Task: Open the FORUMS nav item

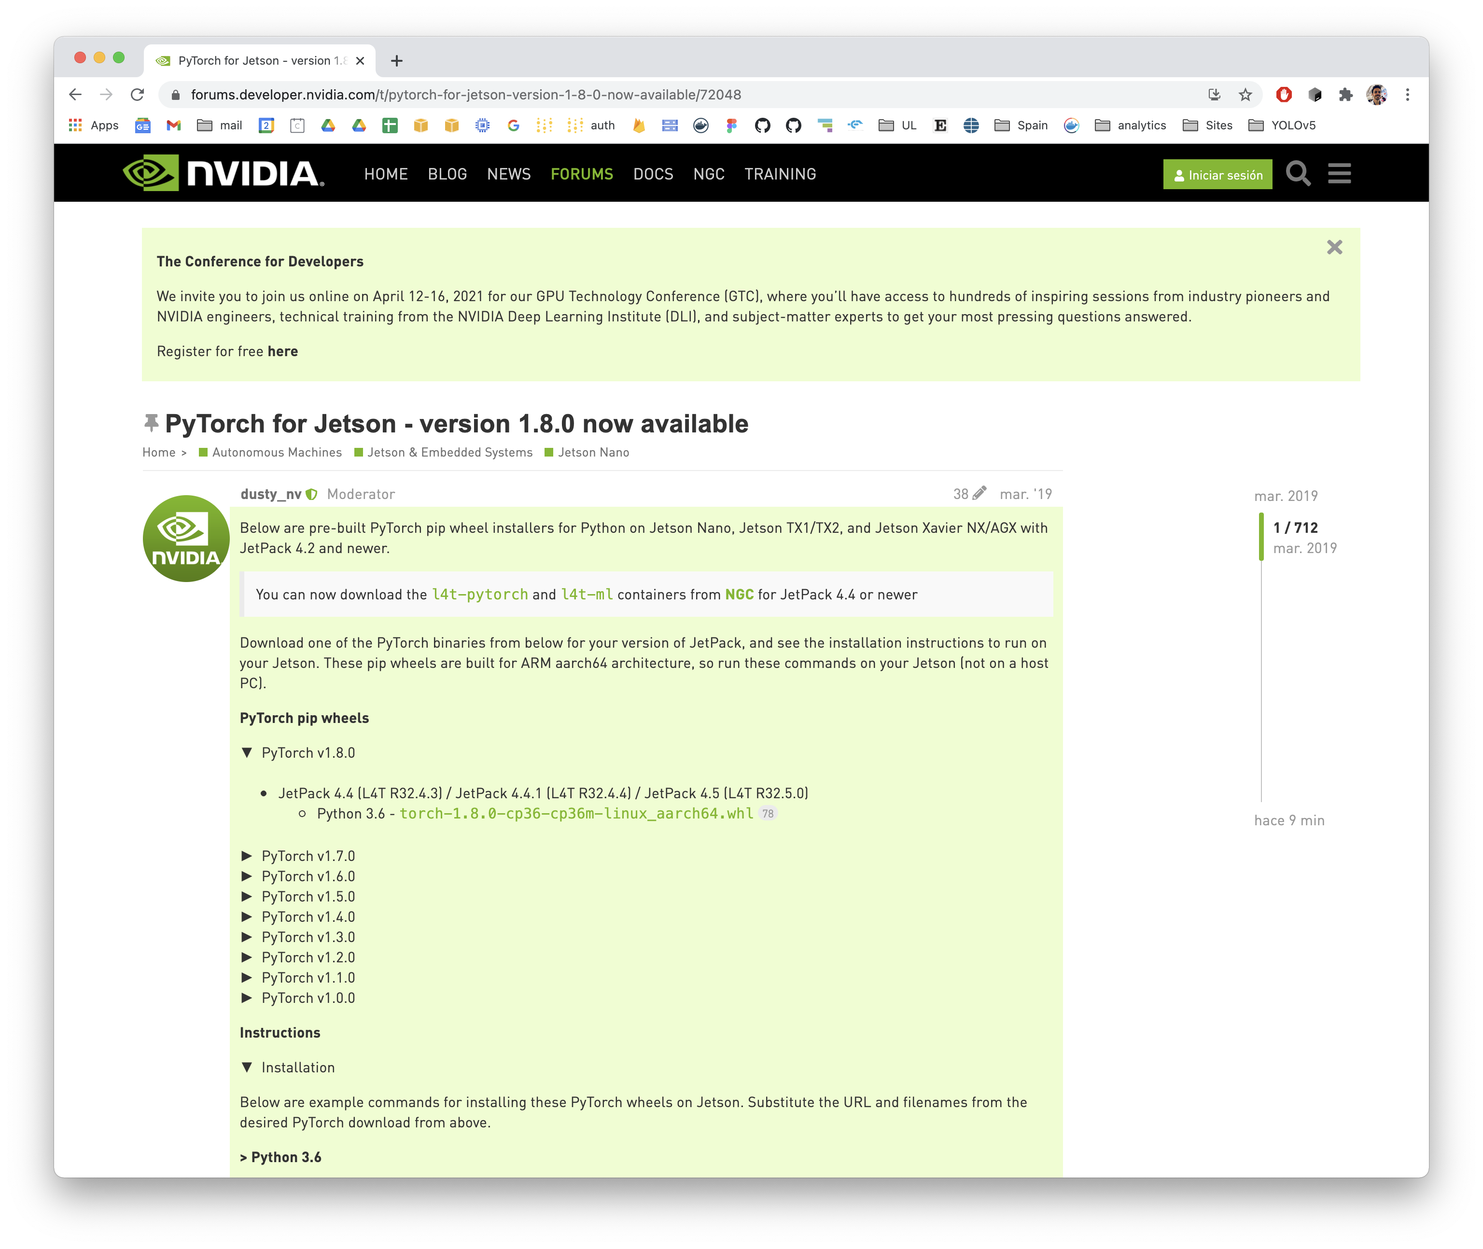Action: 582,174
